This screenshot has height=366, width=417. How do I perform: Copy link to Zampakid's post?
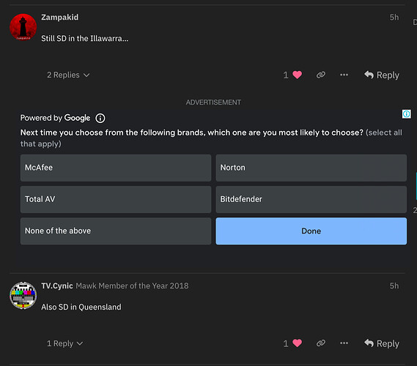(321, 75)
